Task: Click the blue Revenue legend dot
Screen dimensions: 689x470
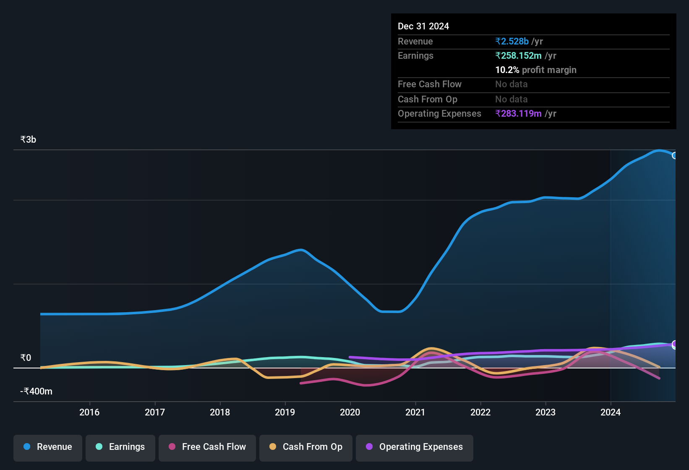Action: pyautogui.click(x=27, y=447)
